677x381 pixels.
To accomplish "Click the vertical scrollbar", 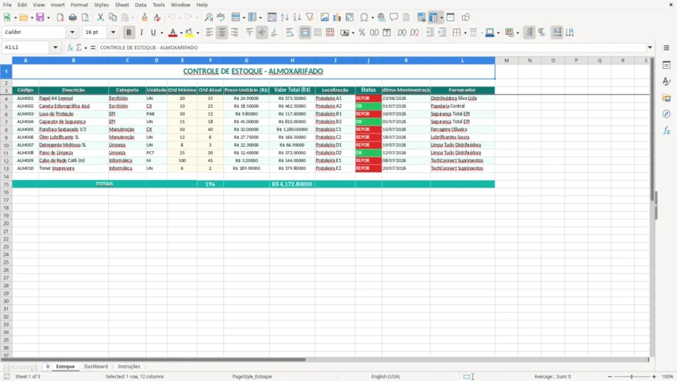I will [653, 207].
